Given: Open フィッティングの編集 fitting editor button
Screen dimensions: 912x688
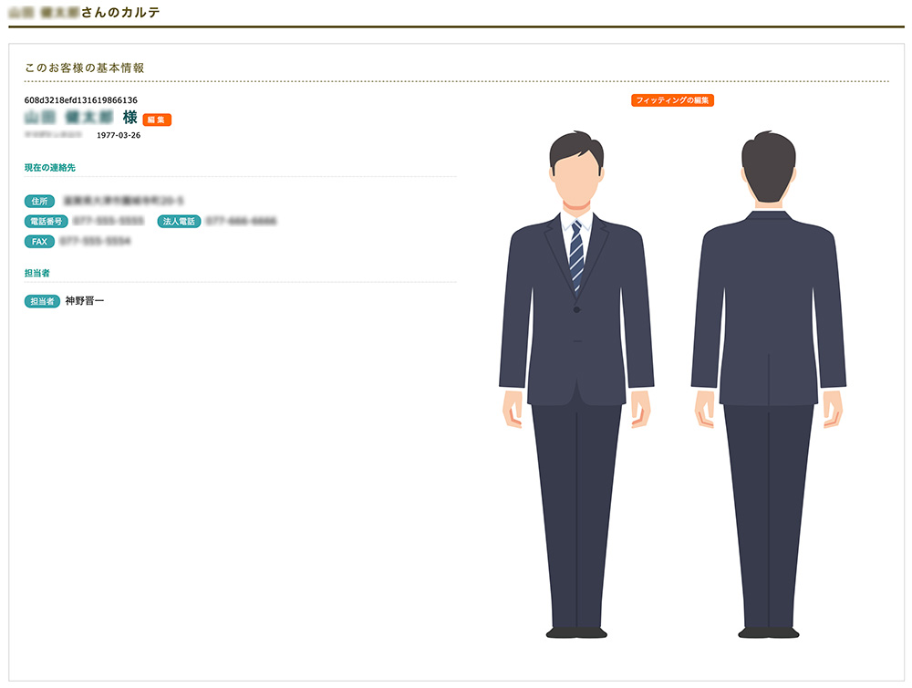Looking at the screenshot, I should point(672,100).
